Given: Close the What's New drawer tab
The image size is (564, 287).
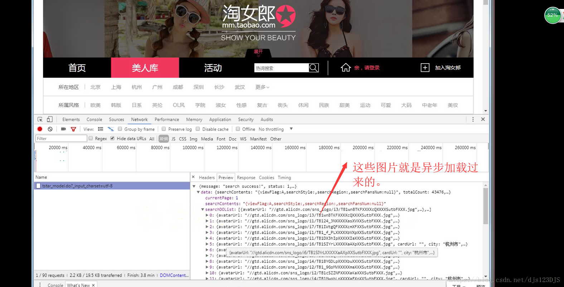Looking at the screenshot, I should point(93,285).
